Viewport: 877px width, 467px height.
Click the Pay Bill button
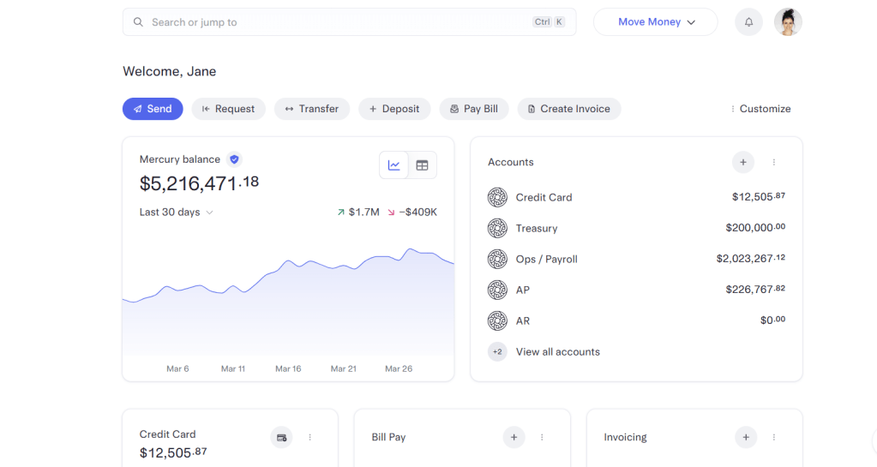474,109
